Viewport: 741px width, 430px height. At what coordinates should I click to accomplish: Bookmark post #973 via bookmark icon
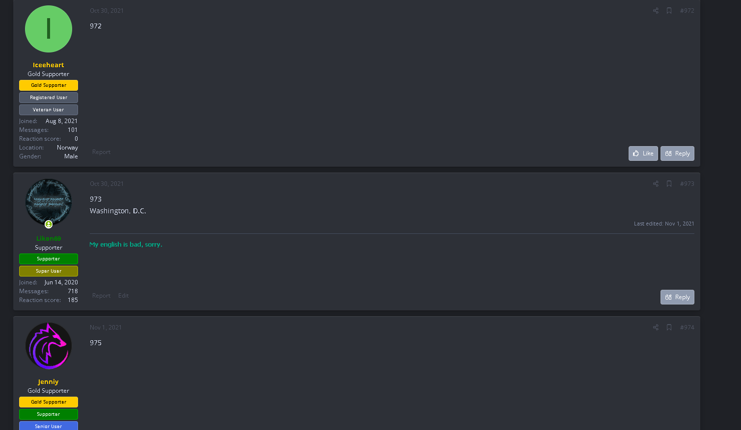669,184
